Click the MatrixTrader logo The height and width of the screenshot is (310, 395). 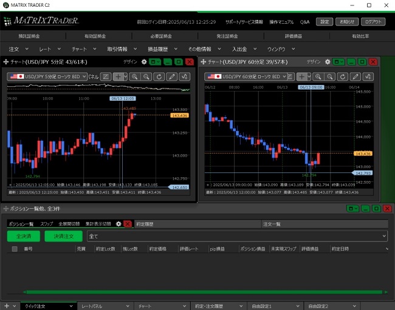pos(41,21)
